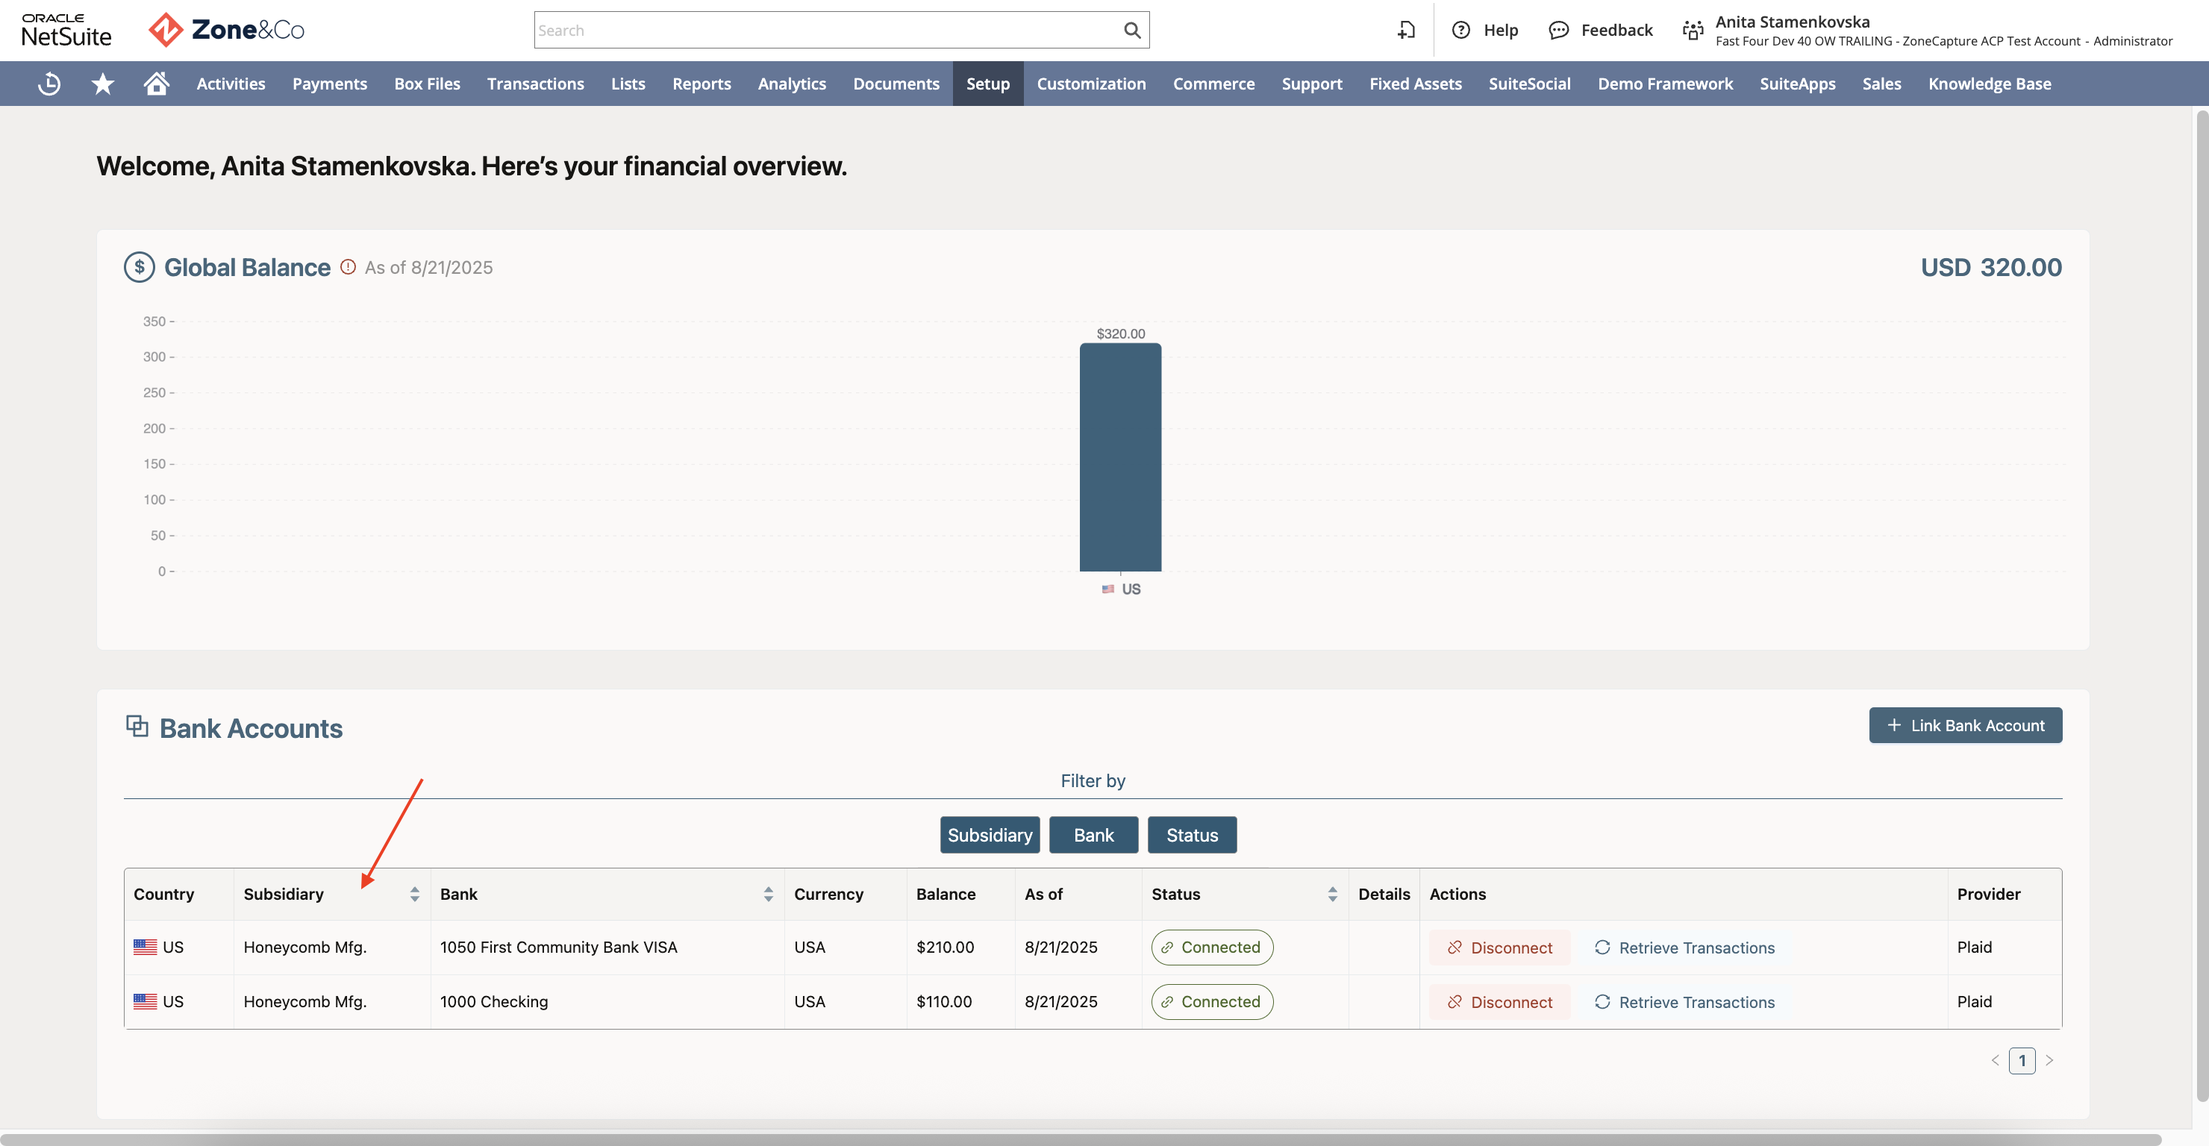
Task: Click Connected status of VISA account
Action: 1212,947
